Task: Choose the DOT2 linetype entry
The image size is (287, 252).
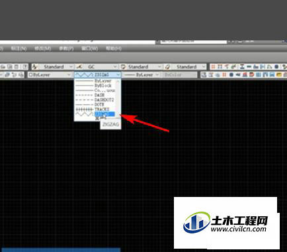Action: (x=96, y=105)
